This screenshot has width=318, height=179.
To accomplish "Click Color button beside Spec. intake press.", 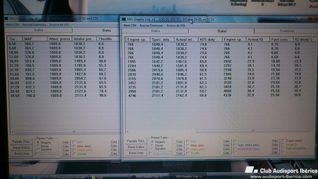I will coord(226,145).
